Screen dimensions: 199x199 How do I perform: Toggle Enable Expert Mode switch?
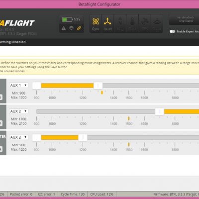click(x=173, y=31)
